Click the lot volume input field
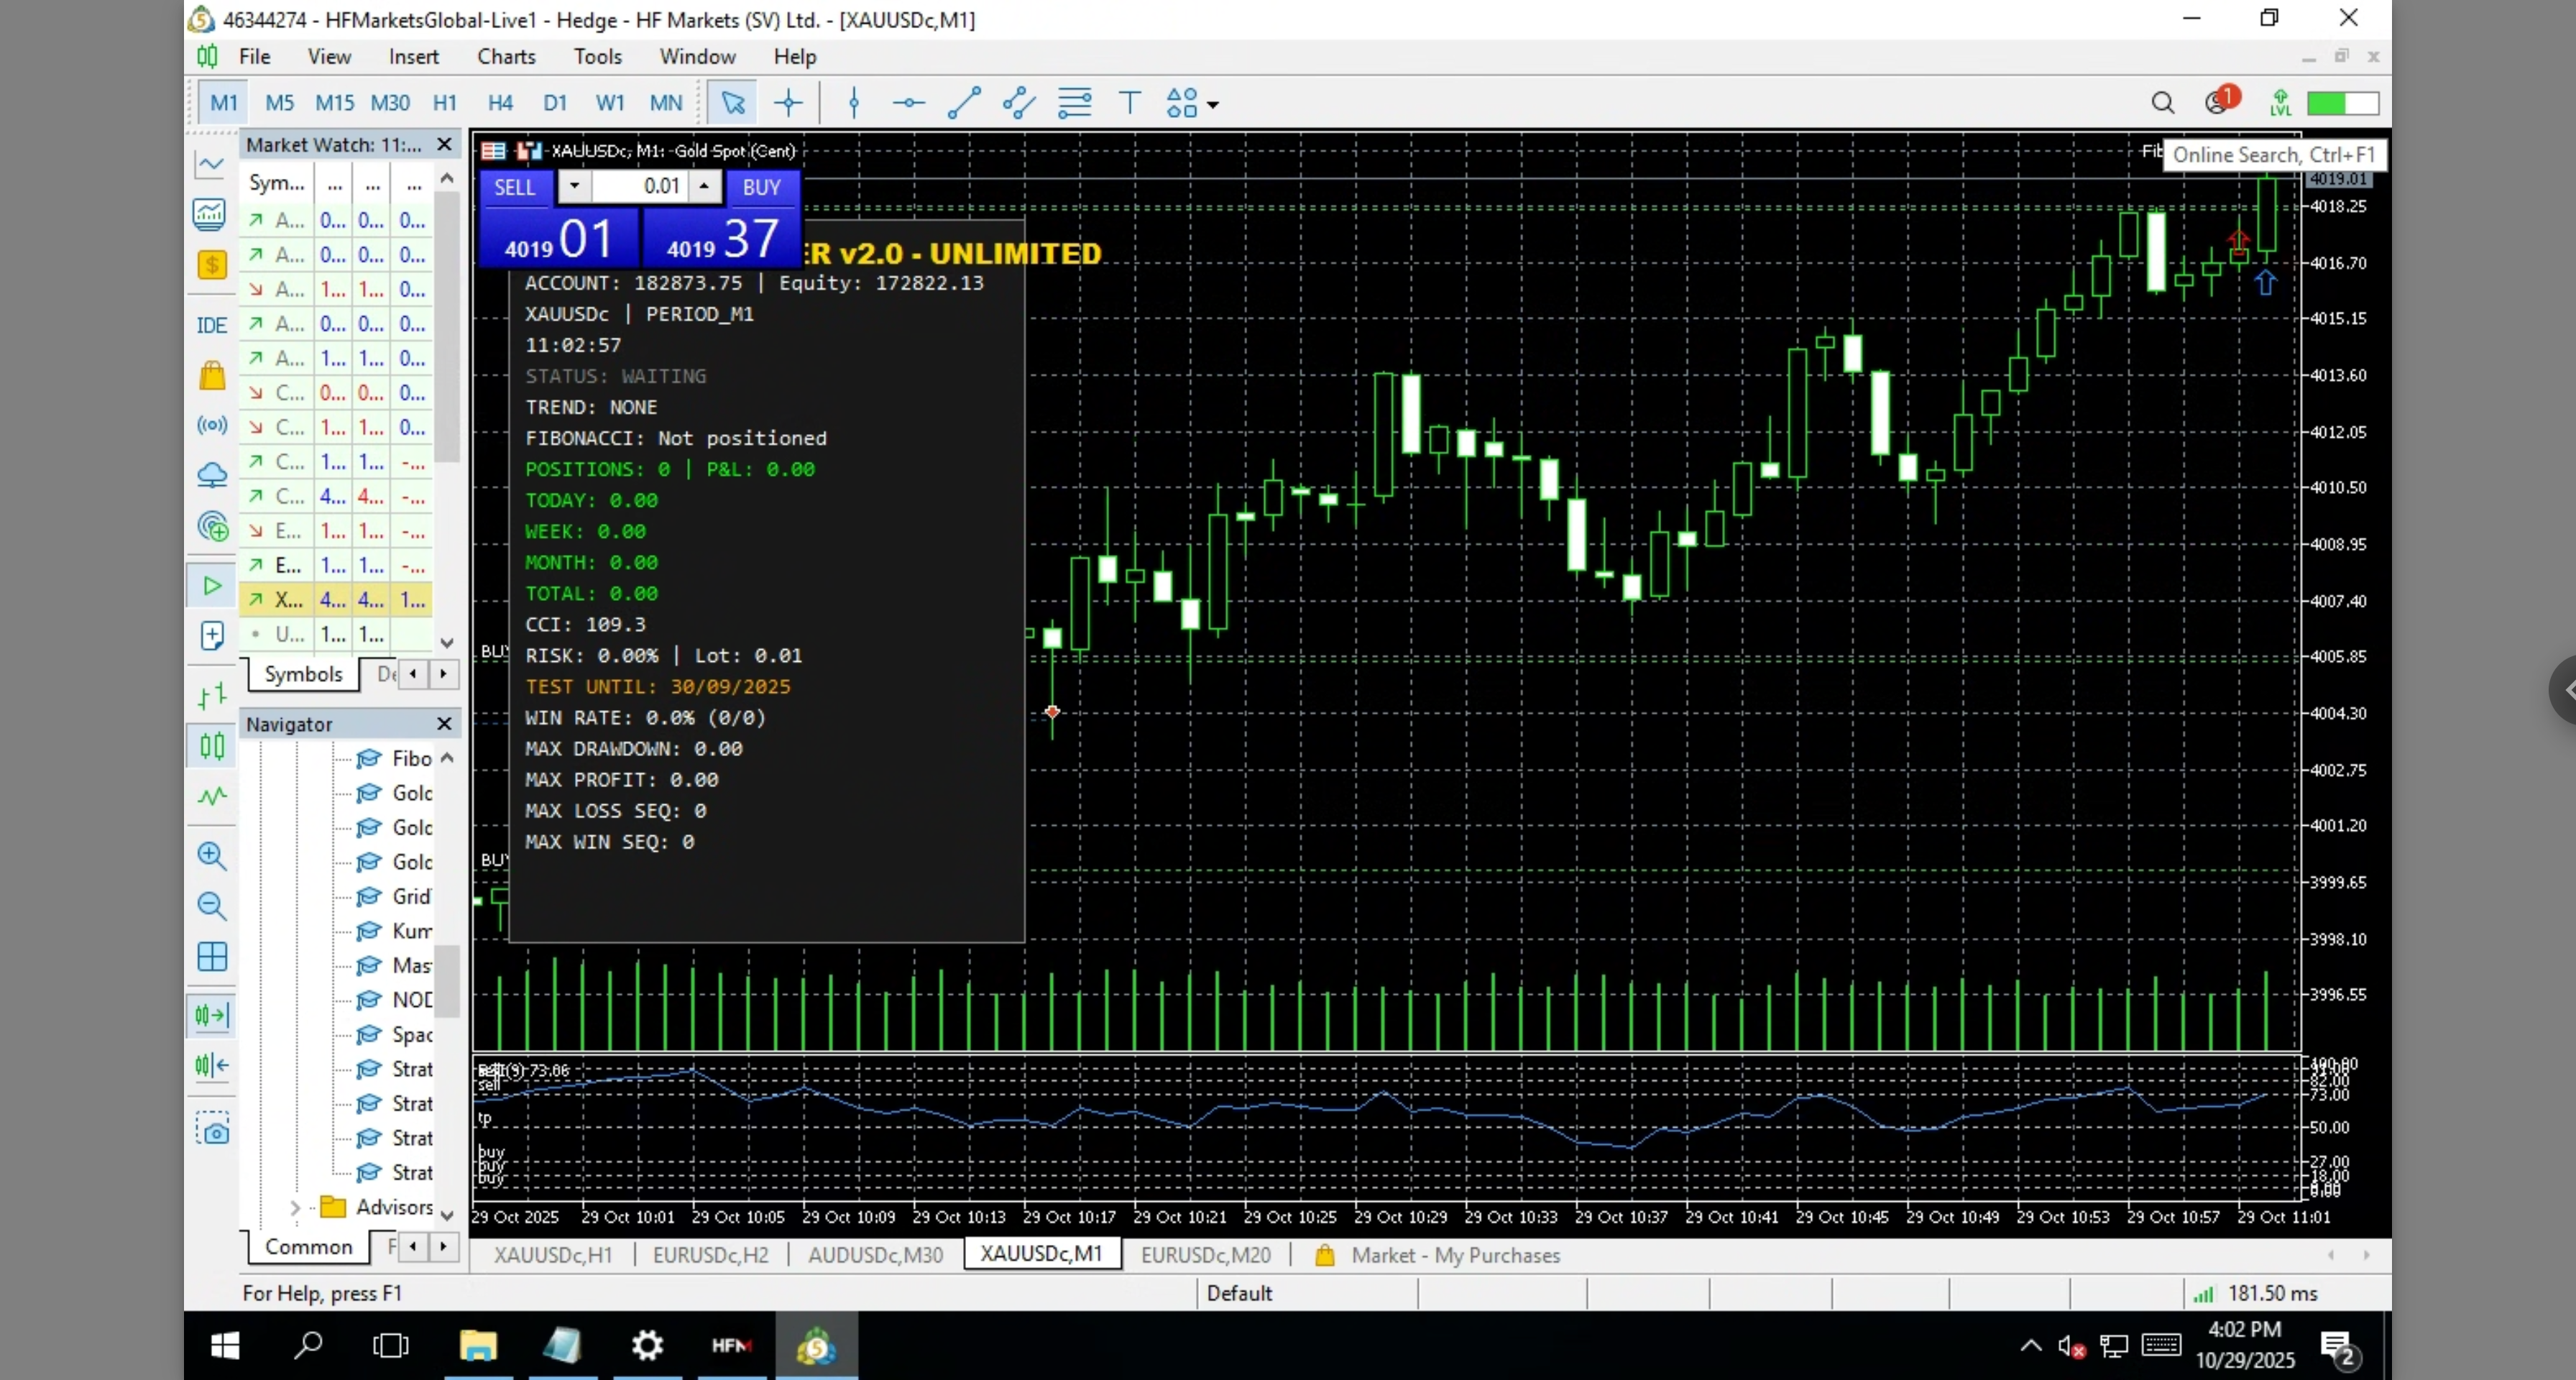This screenshot has width=2576, height=1380. (x=640, y=186)
